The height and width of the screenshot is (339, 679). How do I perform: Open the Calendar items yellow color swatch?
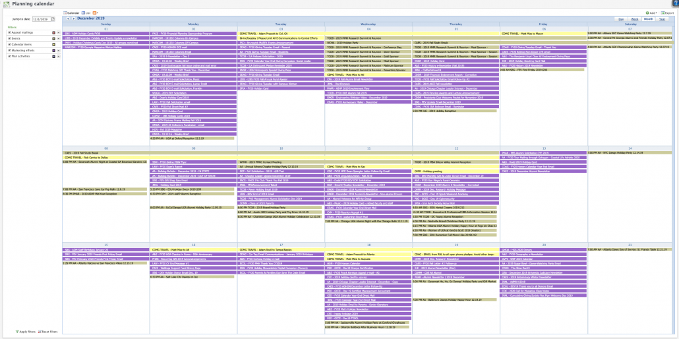pyautogui.click(x=53, y=44)
